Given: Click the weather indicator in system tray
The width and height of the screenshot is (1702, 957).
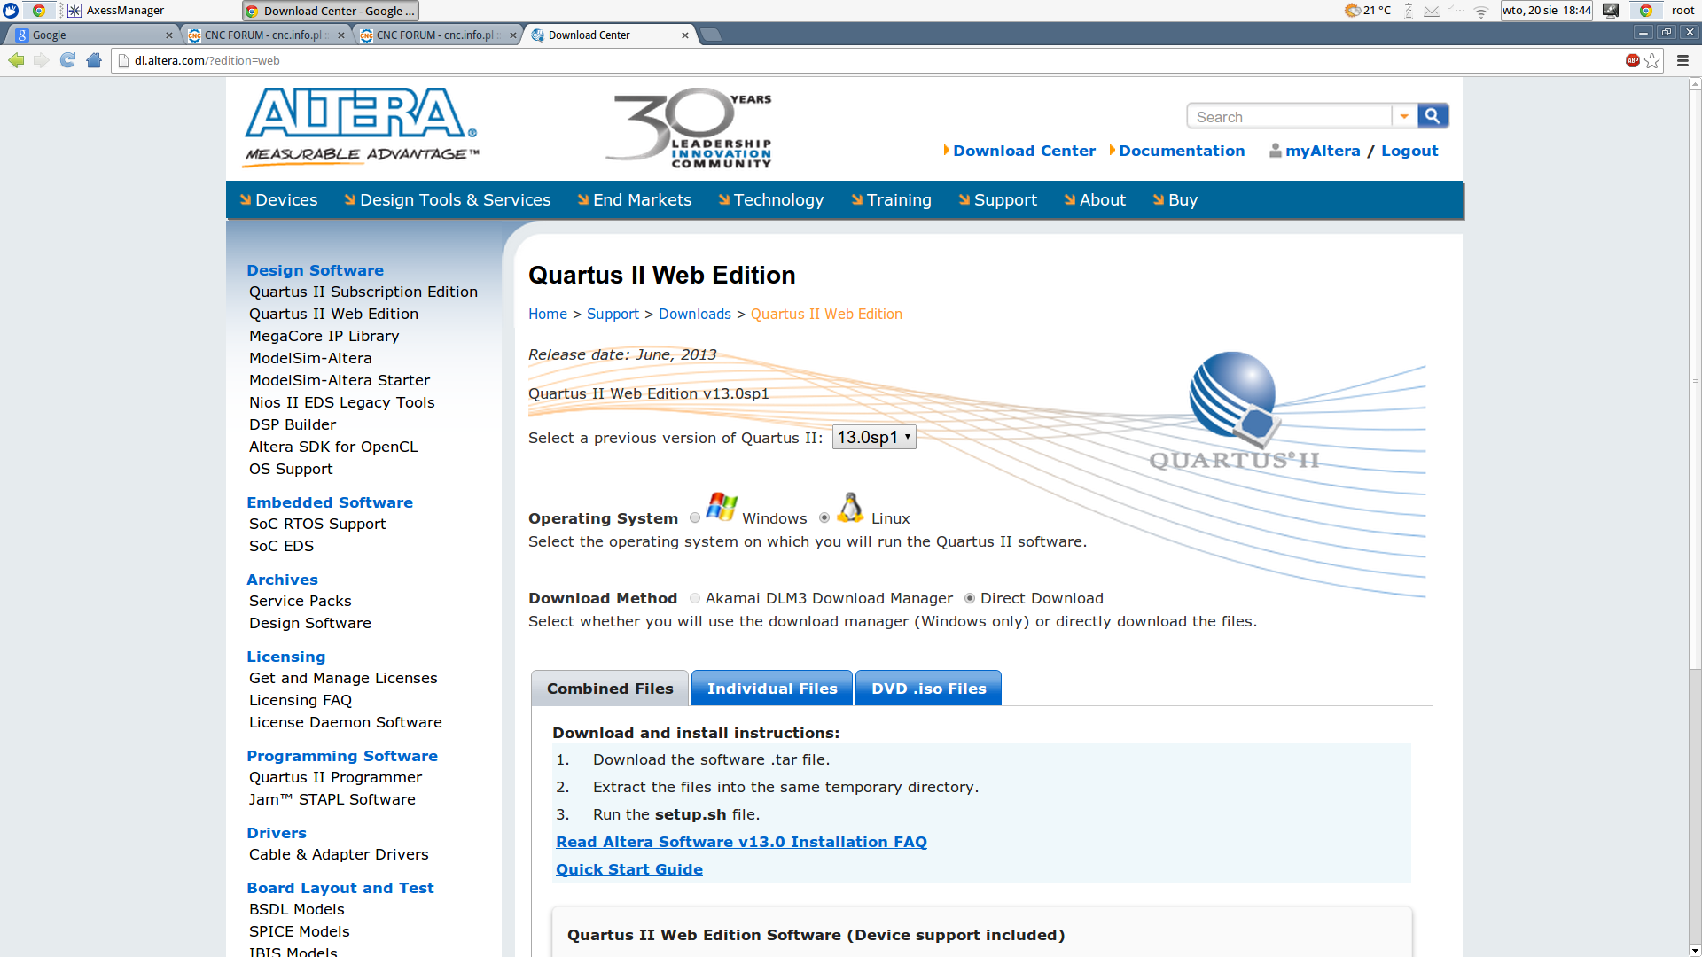Looking at the screenshot, I should pyautogui.click(x=1367, y=11).
